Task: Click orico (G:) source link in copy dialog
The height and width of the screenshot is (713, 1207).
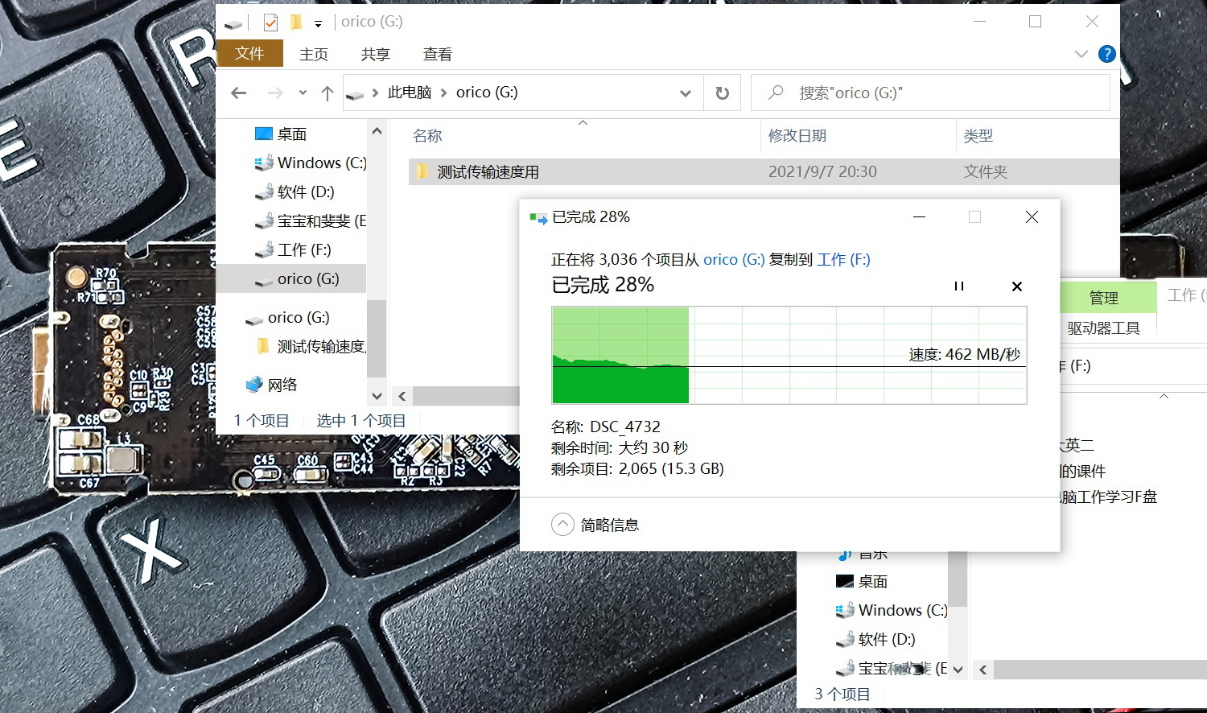Action: click(734, 259)
